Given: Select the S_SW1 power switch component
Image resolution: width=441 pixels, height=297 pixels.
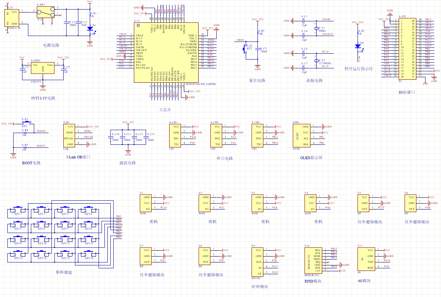Looking at the screenshot, I should 45,12.
